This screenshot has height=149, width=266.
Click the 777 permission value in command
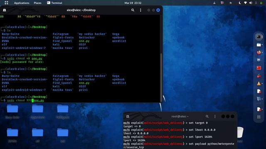[x=29, y=100]
